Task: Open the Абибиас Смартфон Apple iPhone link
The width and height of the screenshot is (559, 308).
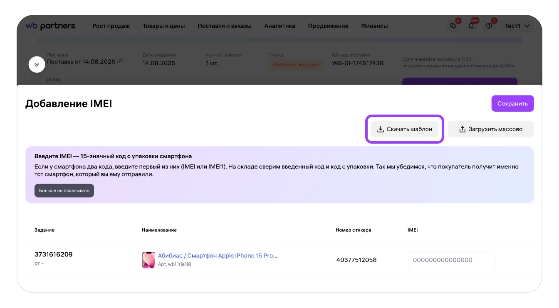Action: (218, 256)
